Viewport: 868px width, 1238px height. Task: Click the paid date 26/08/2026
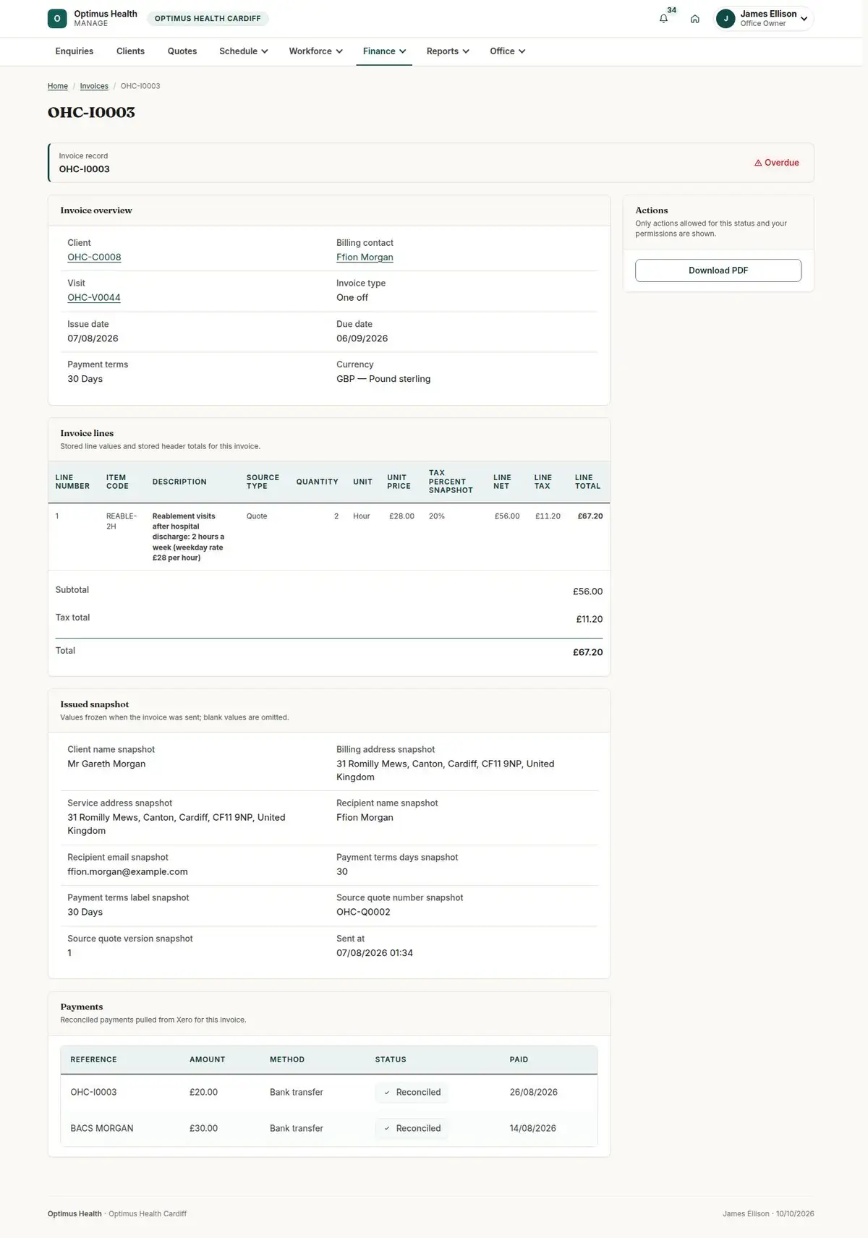(534, 1092)
